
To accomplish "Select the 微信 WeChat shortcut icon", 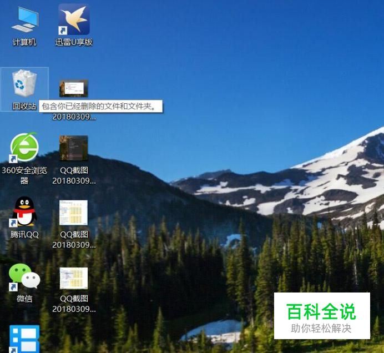I will coord(24,276).
